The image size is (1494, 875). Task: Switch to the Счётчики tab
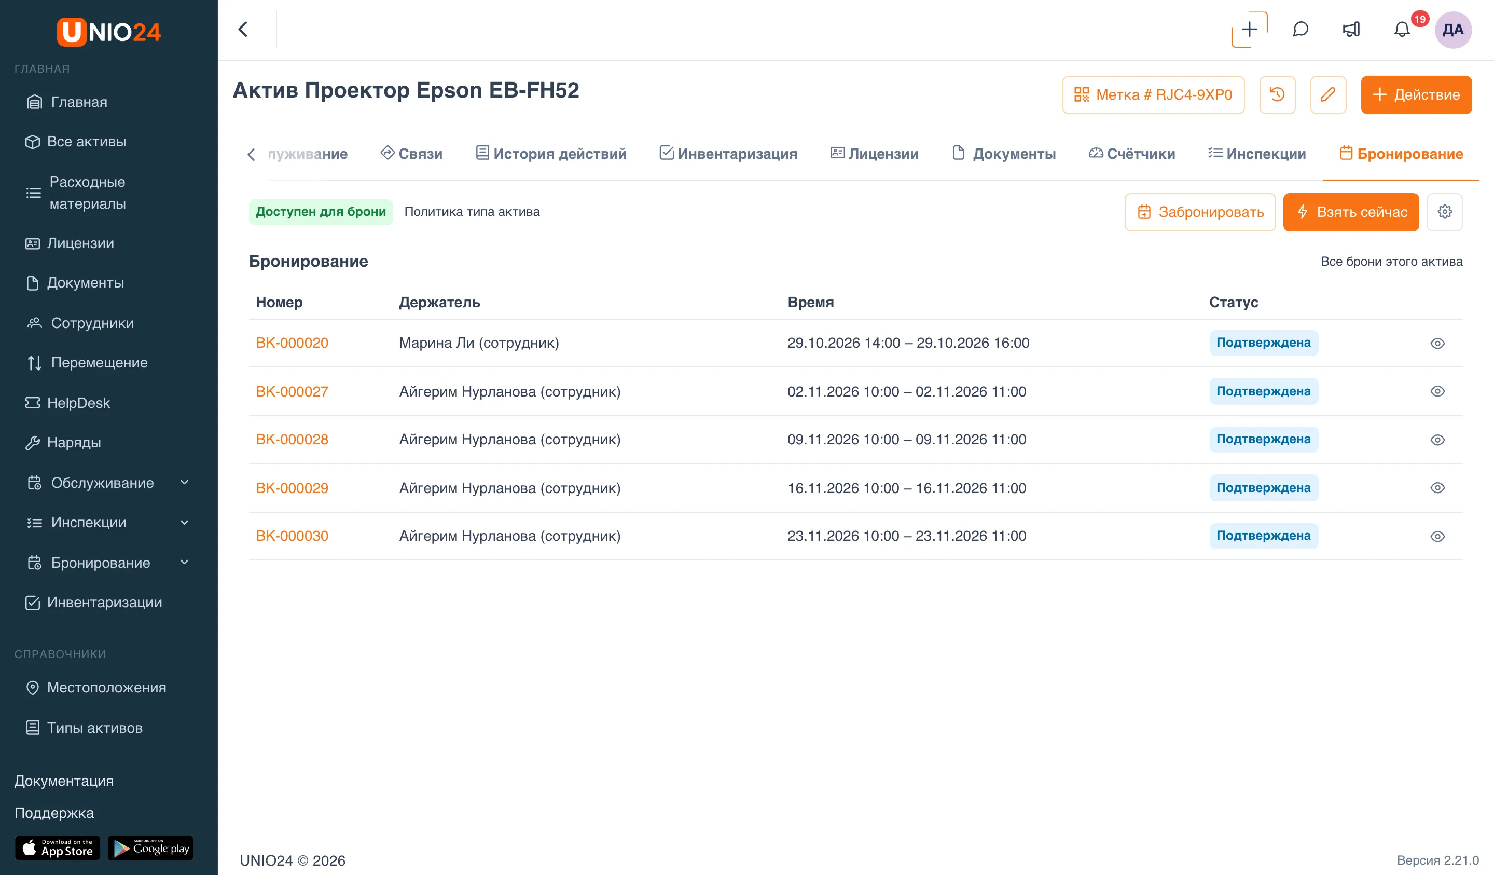[x=1132, y=154]
